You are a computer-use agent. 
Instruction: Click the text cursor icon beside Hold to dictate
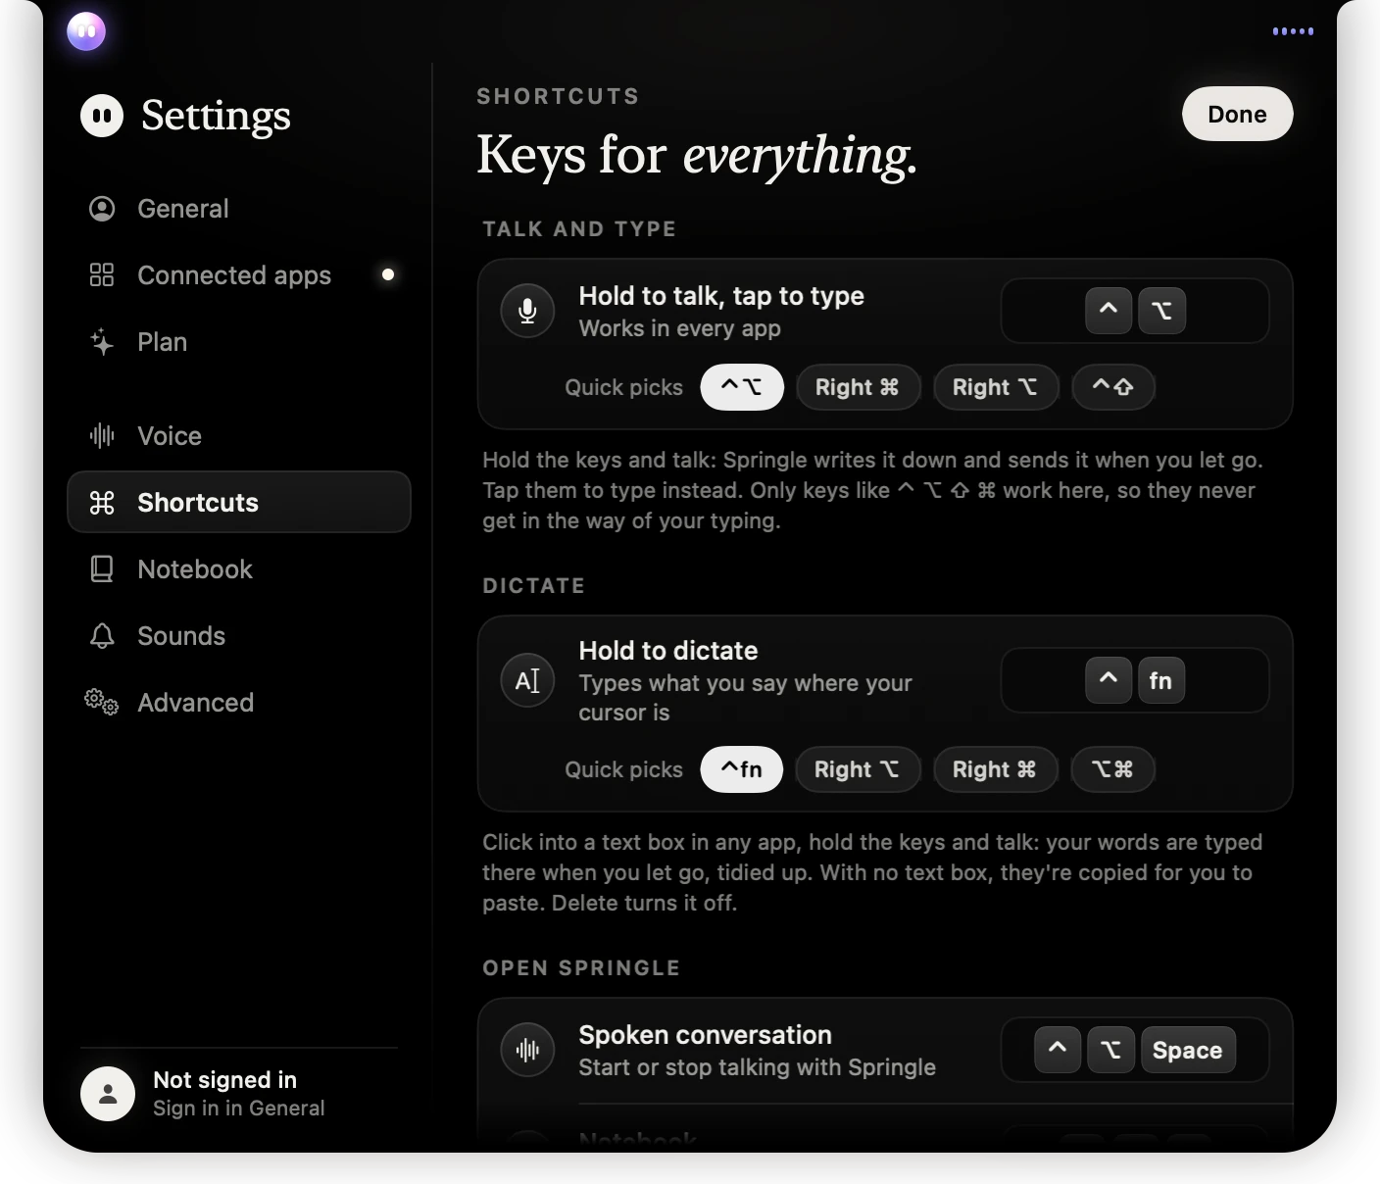coord(527,680)
